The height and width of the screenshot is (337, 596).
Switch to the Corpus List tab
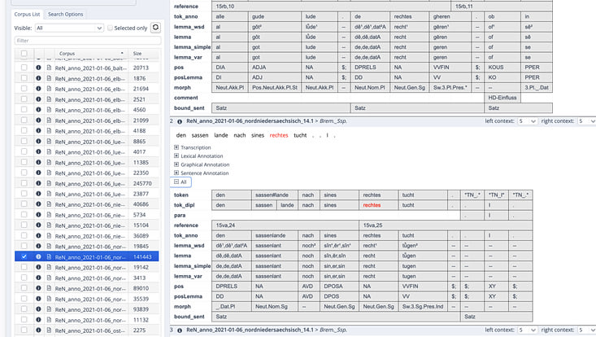click(27, 14)
